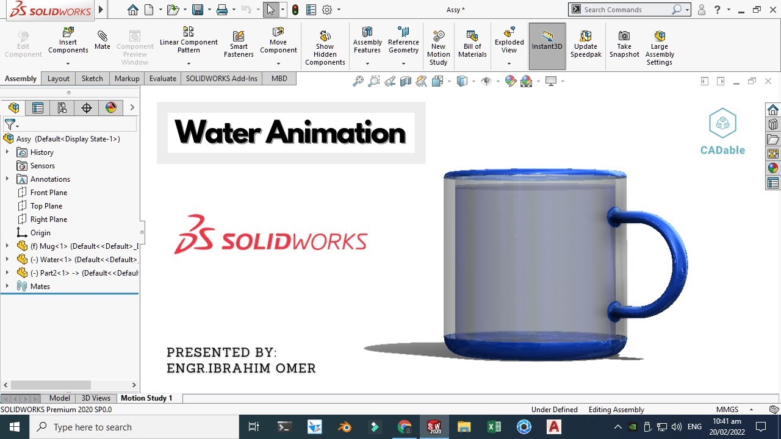Open Appearances task pane icon
The height and width of the screenshot is (439, 781).
(773, 168)
